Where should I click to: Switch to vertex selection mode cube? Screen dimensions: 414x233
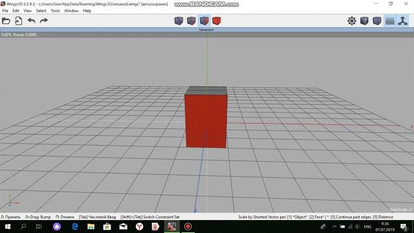[179, 21]
